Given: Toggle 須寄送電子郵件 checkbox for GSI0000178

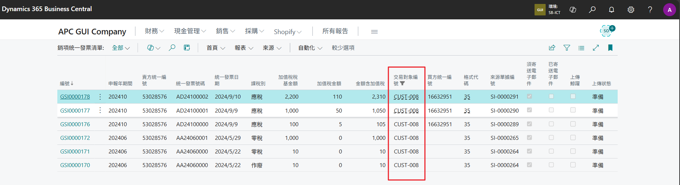Looking at the screenshot, I should [530, 96].
